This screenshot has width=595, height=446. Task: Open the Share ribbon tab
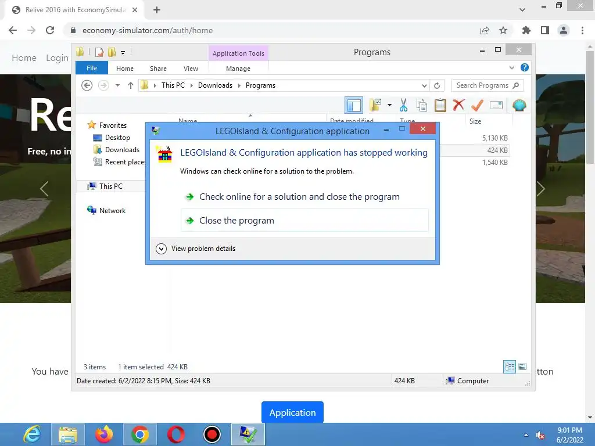point(158,69)
